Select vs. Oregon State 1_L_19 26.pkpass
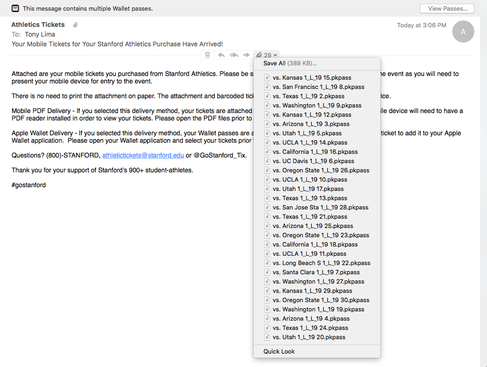Image resolution: width=487 pixels, height=367 pixels. 317,171
